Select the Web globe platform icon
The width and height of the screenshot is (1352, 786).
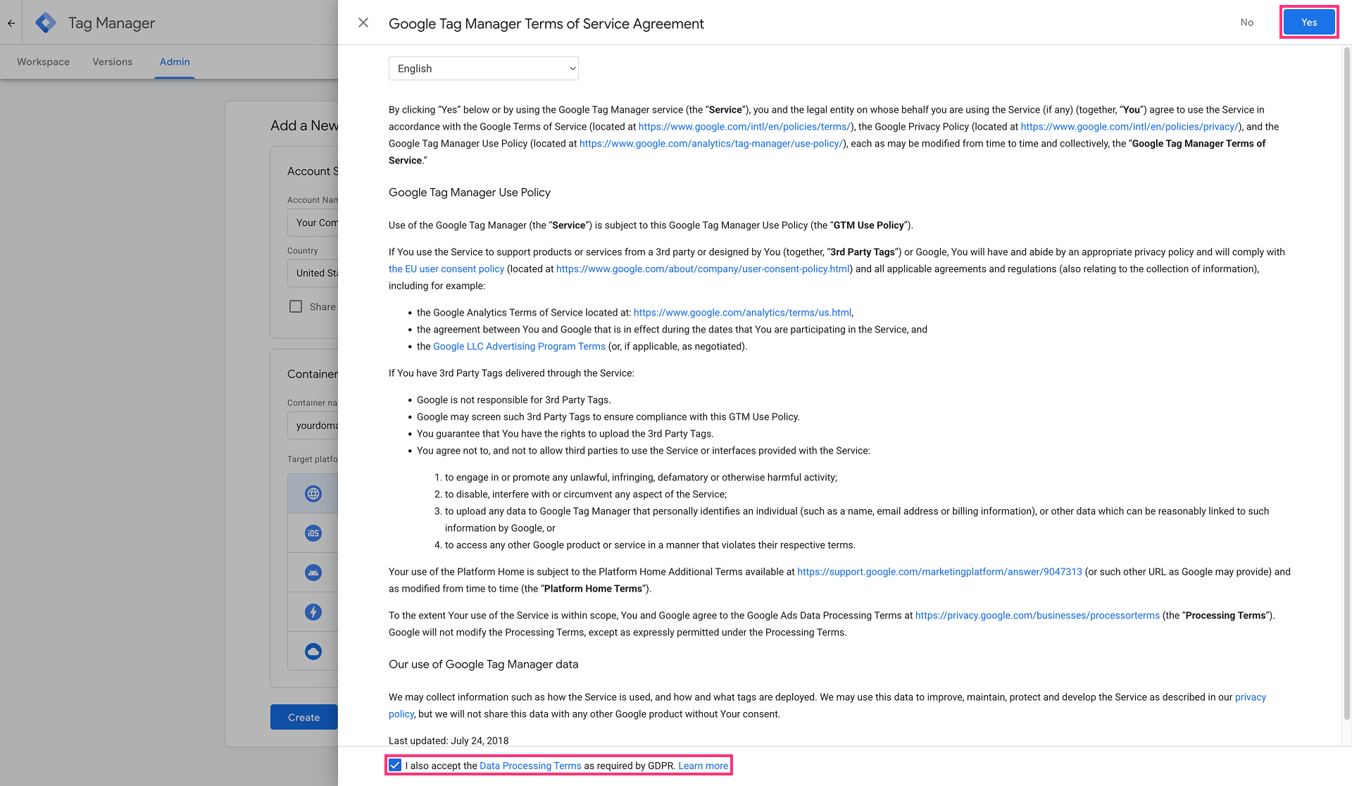(313, 494)
